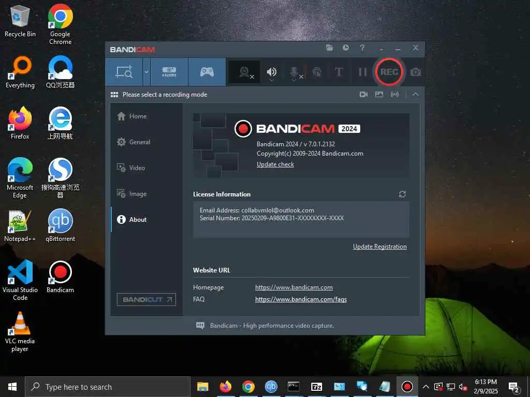
Task: Open the Image settings tab
Action: click(146, 194)
